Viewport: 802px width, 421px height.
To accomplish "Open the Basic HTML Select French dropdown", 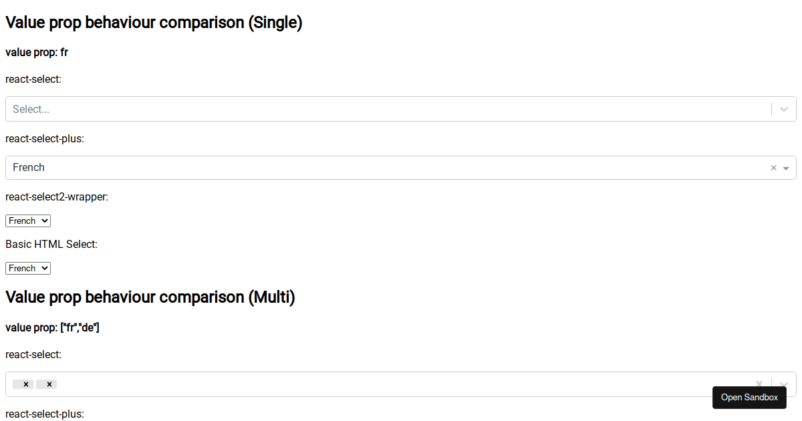I will (28, 268).
